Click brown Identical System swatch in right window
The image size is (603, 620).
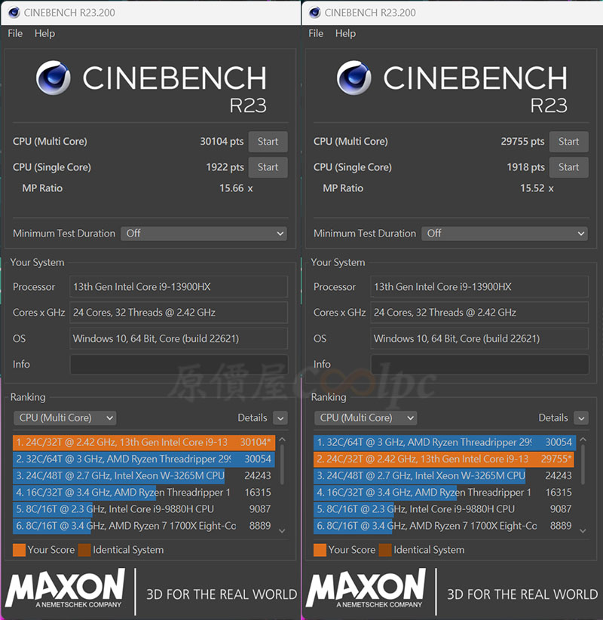click(x=385, y=550)
